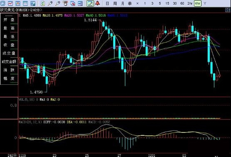
Task: Click the line chart icon in toolbar
Action: 10,3
